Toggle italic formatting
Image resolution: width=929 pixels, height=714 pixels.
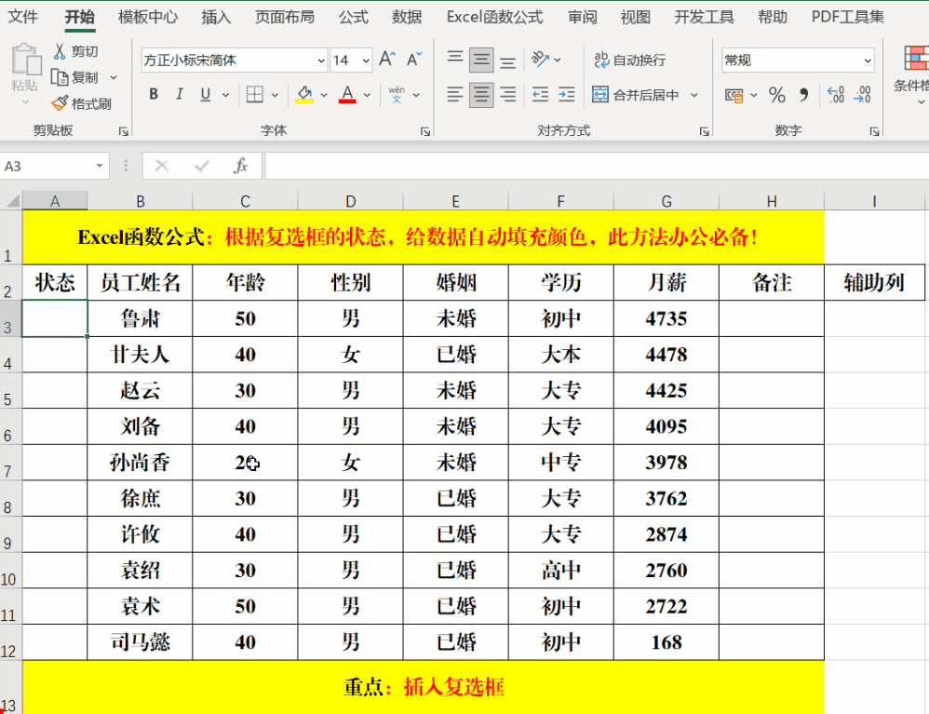click(x=180, y=94)
